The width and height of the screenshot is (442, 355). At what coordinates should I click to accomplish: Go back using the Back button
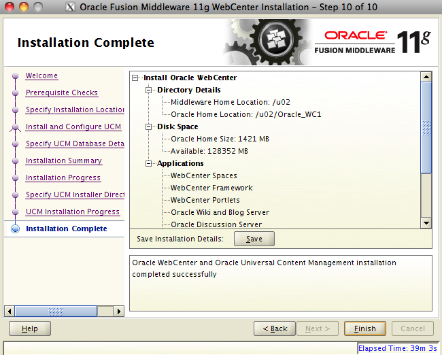(275, 328)
